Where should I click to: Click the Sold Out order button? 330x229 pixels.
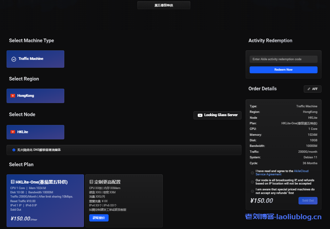(308, 201)
